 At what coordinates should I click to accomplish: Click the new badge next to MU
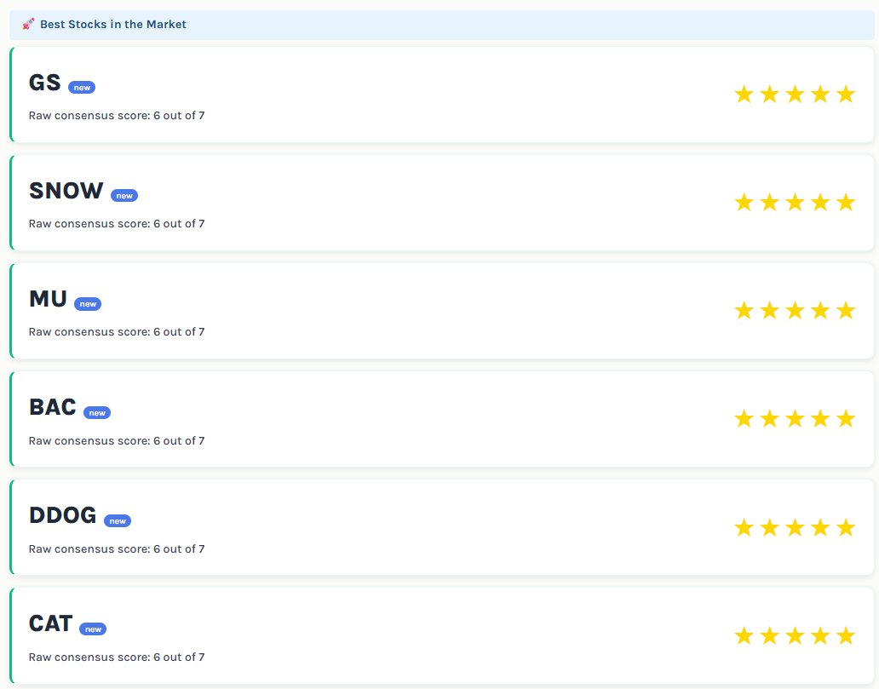point(88,304)
